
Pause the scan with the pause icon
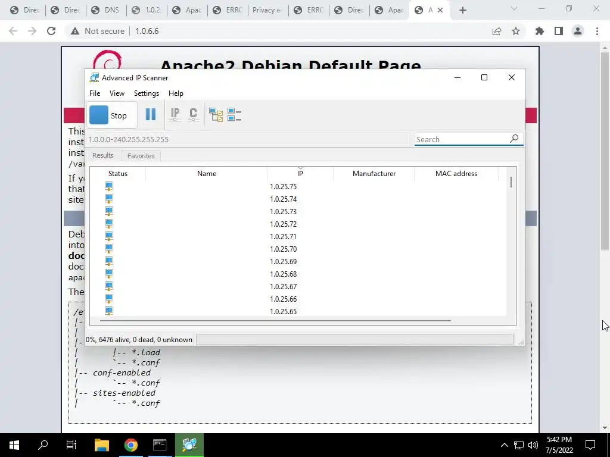tap(151, 115)
